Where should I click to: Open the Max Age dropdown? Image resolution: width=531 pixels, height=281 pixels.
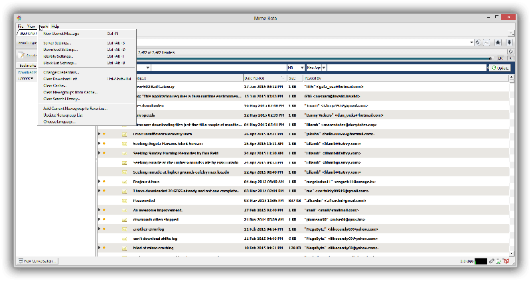tap(324, 68)
